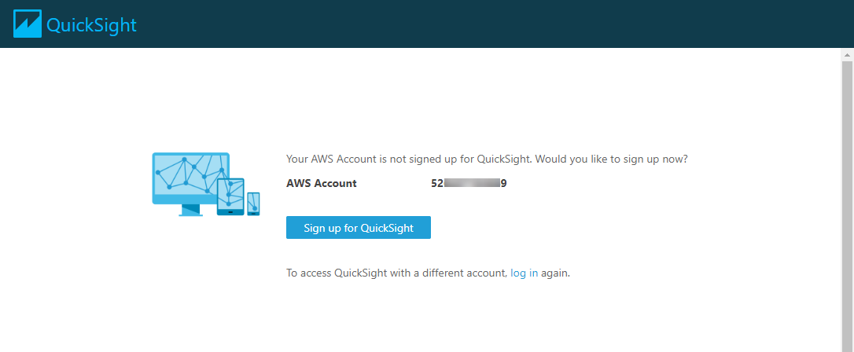This screenshot has height=352, width=854.
Task: Click the not signed up message text
Action: (x=487, y=159)
